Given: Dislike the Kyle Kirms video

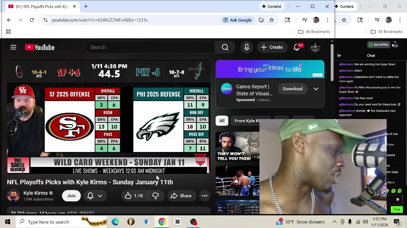Looking at the screenshot, I should [155, 196].
